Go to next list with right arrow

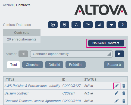point(119,54)
